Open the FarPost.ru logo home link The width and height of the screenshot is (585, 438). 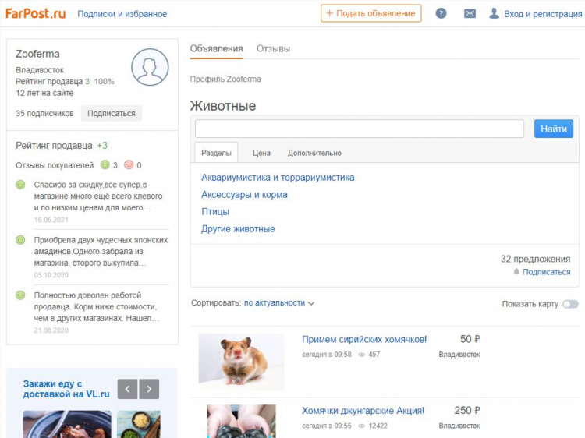(36, 14)
